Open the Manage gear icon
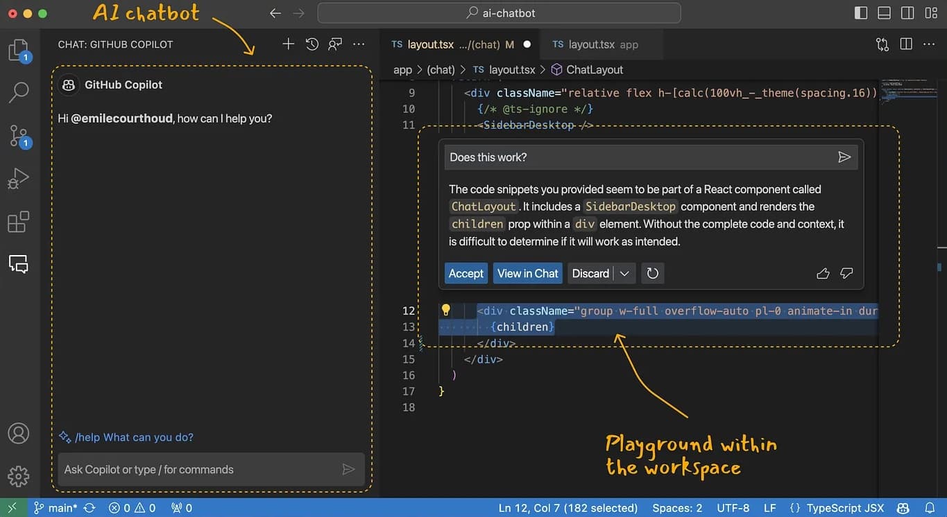This screenshot has height=517, width=947. coord(19,476)
